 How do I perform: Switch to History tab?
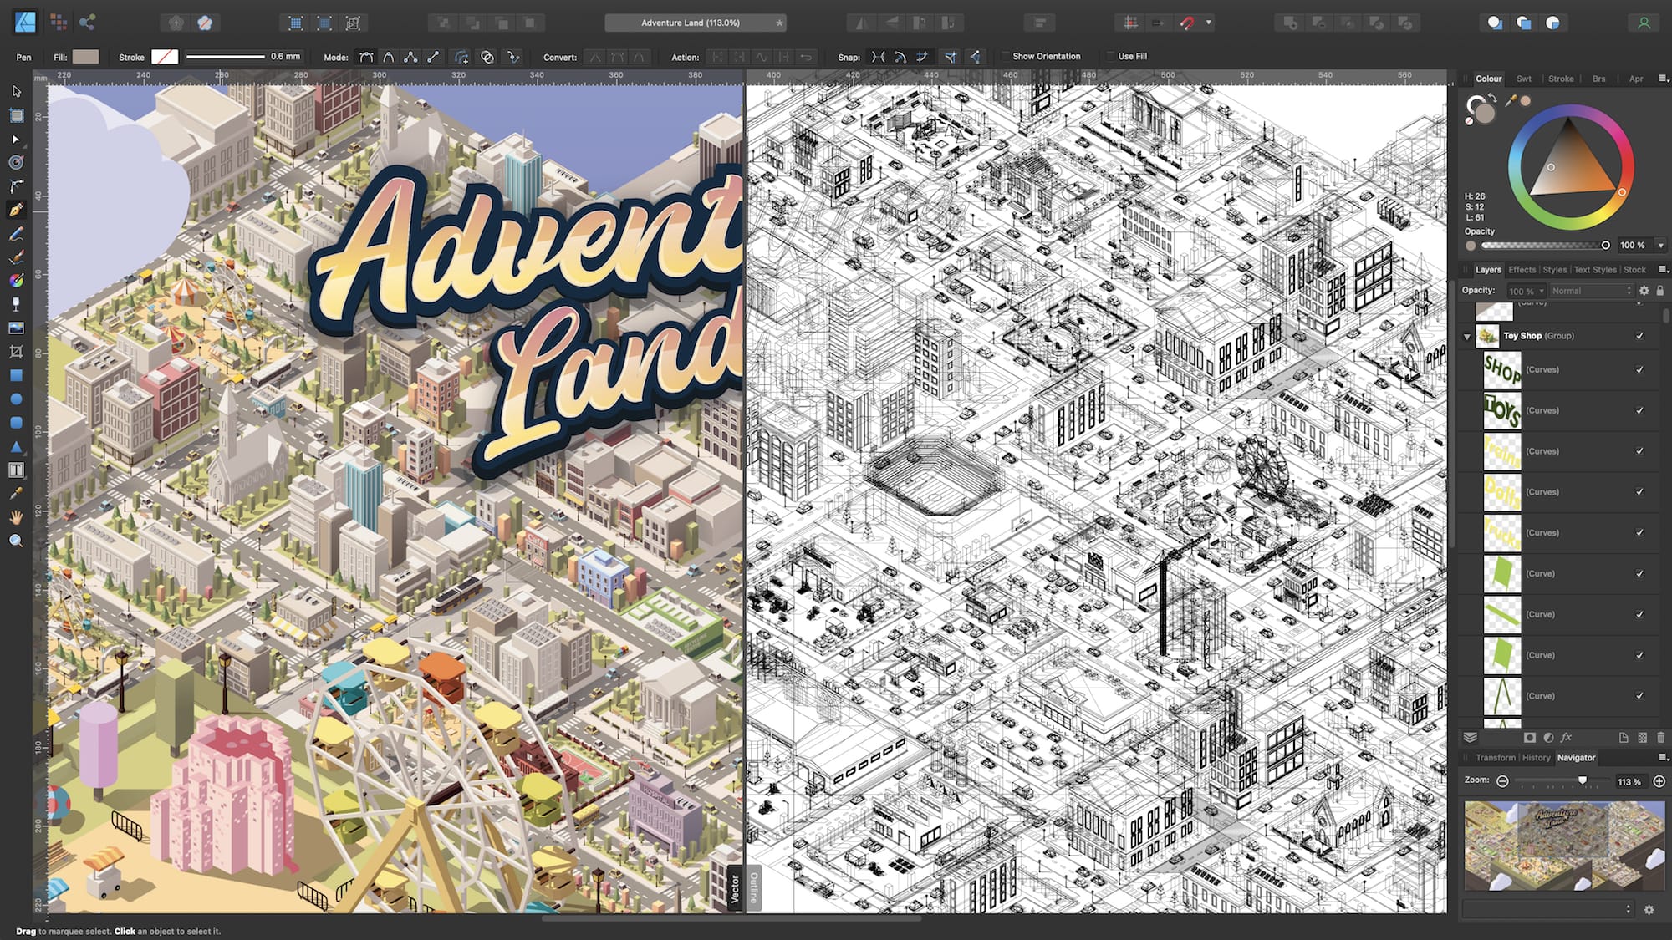(x=1536, y=758)
